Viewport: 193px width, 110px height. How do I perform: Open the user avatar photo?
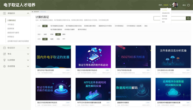(x=175, y=5)
